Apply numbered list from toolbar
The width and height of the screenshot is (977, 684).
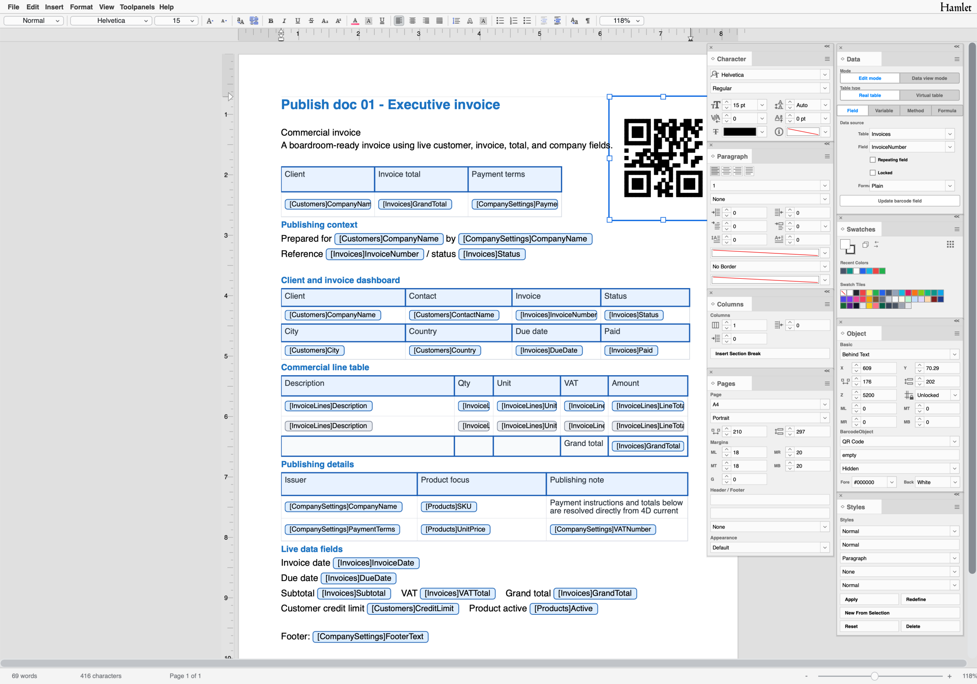point(514,20)
